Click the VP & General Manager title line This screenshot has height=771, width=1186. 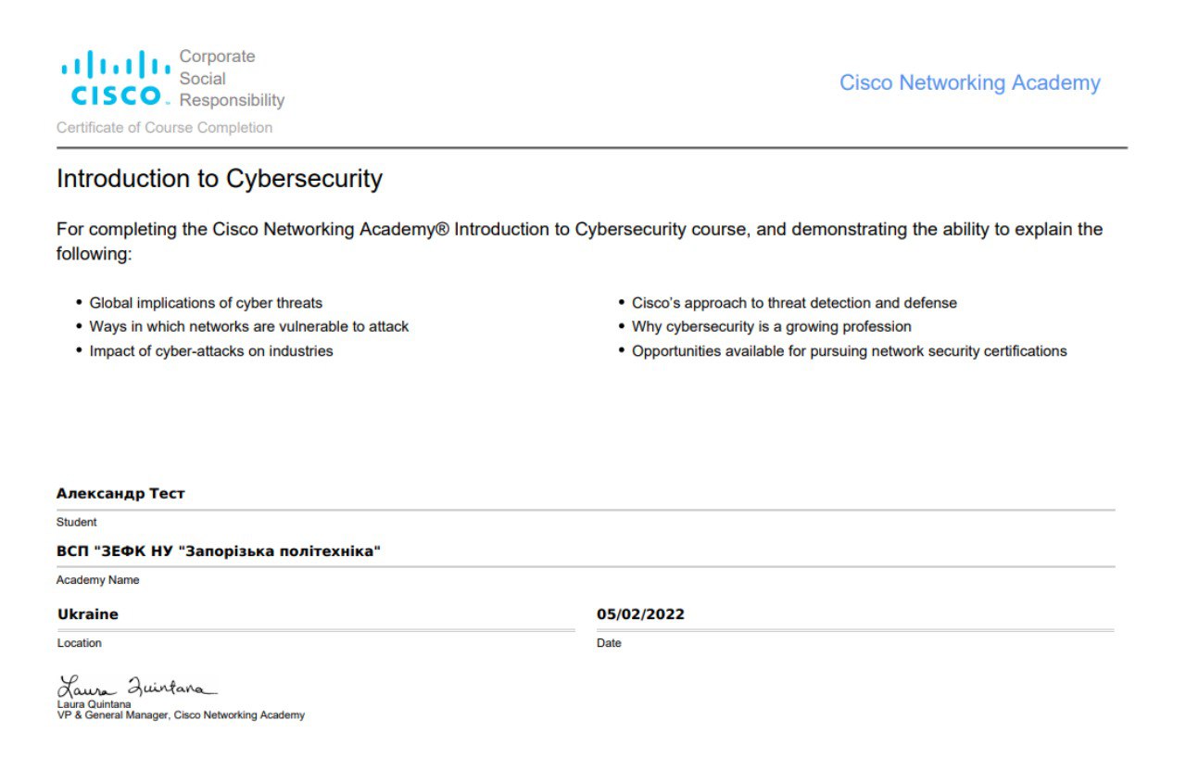click(x=181, y=715)
